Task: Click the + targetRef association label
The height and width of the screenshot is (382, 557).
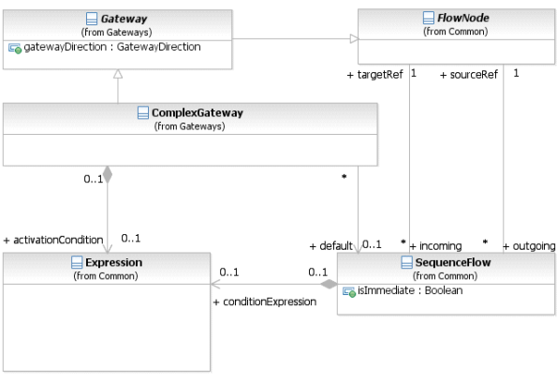Action: click(x=374, y=75)
